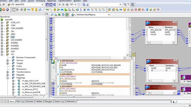
Task: Click EXPTRANS1 horizontal scrollbar right arrow
Action: pyautogui.click(x=173, y=43)
